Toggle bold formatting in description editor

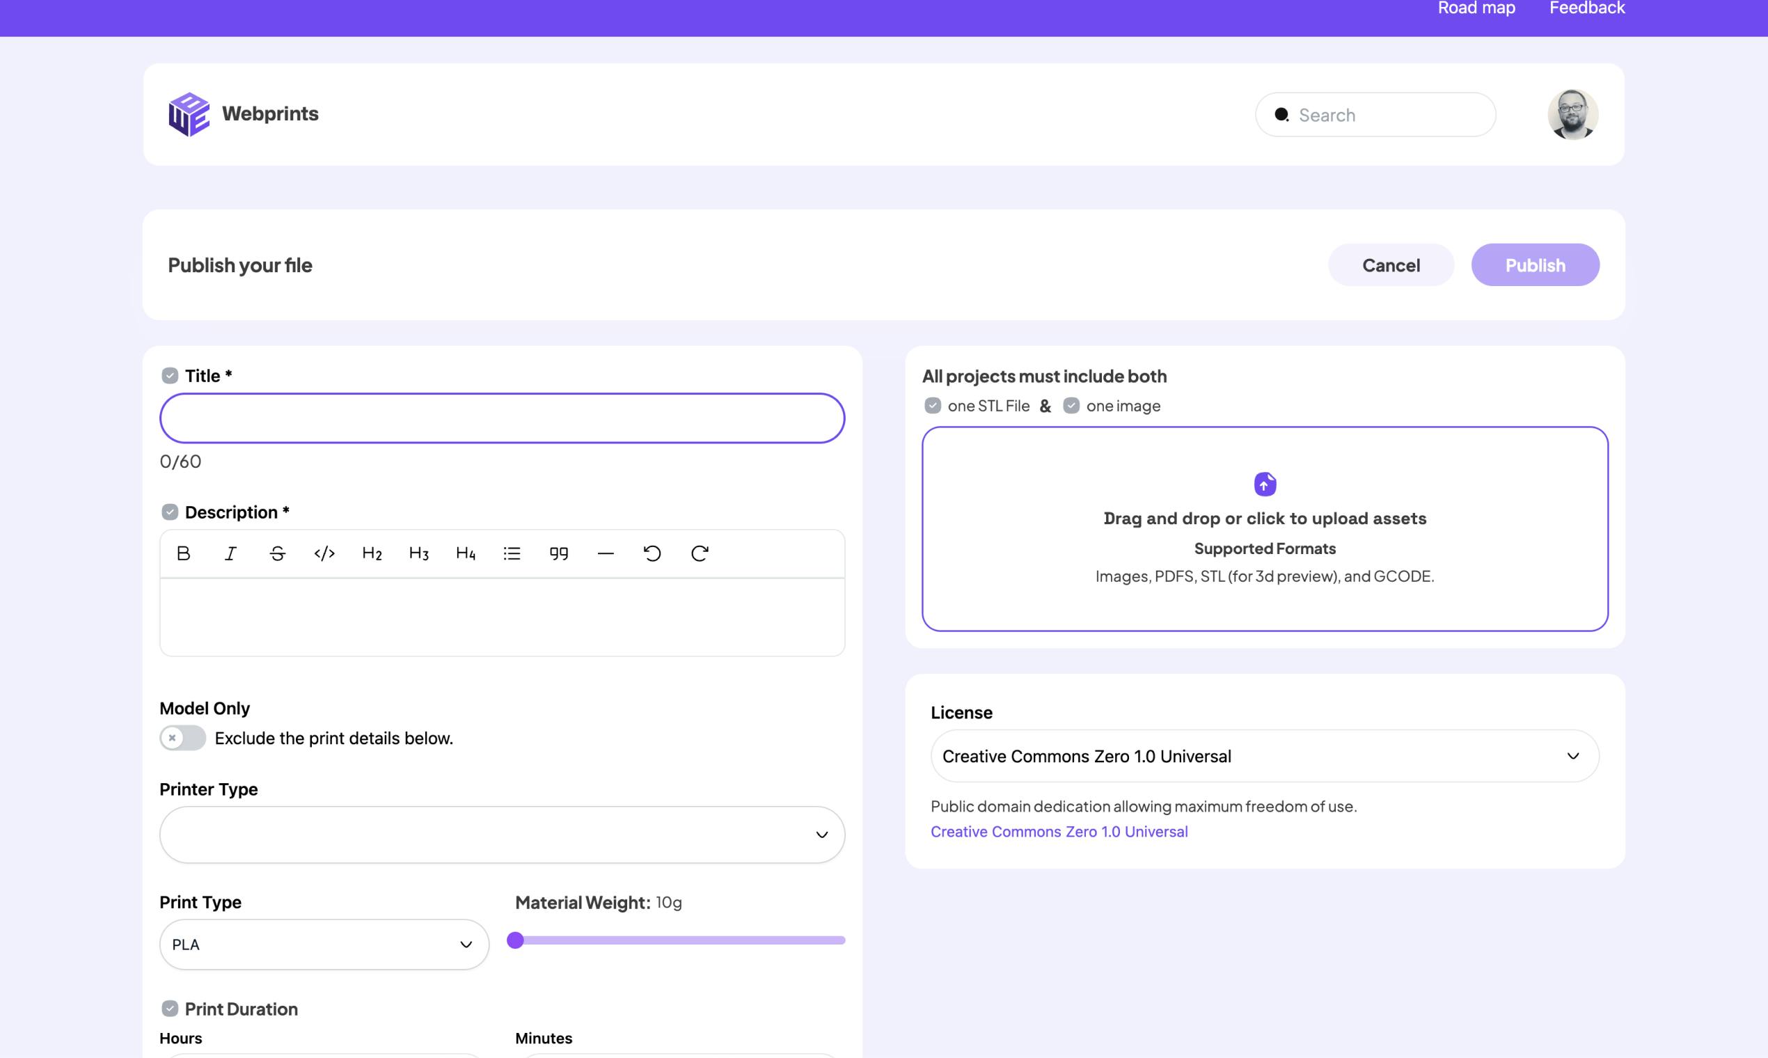(183, 553)
